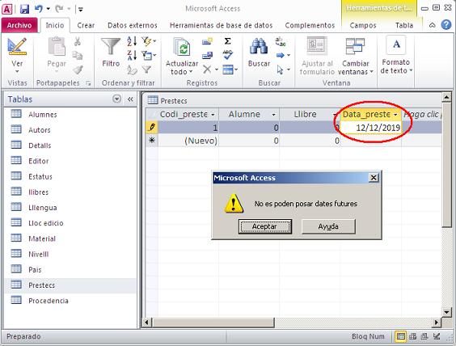This screenshot has height=346, width=456.
Task: Open the Formato de texto icon
Action: 396,44
